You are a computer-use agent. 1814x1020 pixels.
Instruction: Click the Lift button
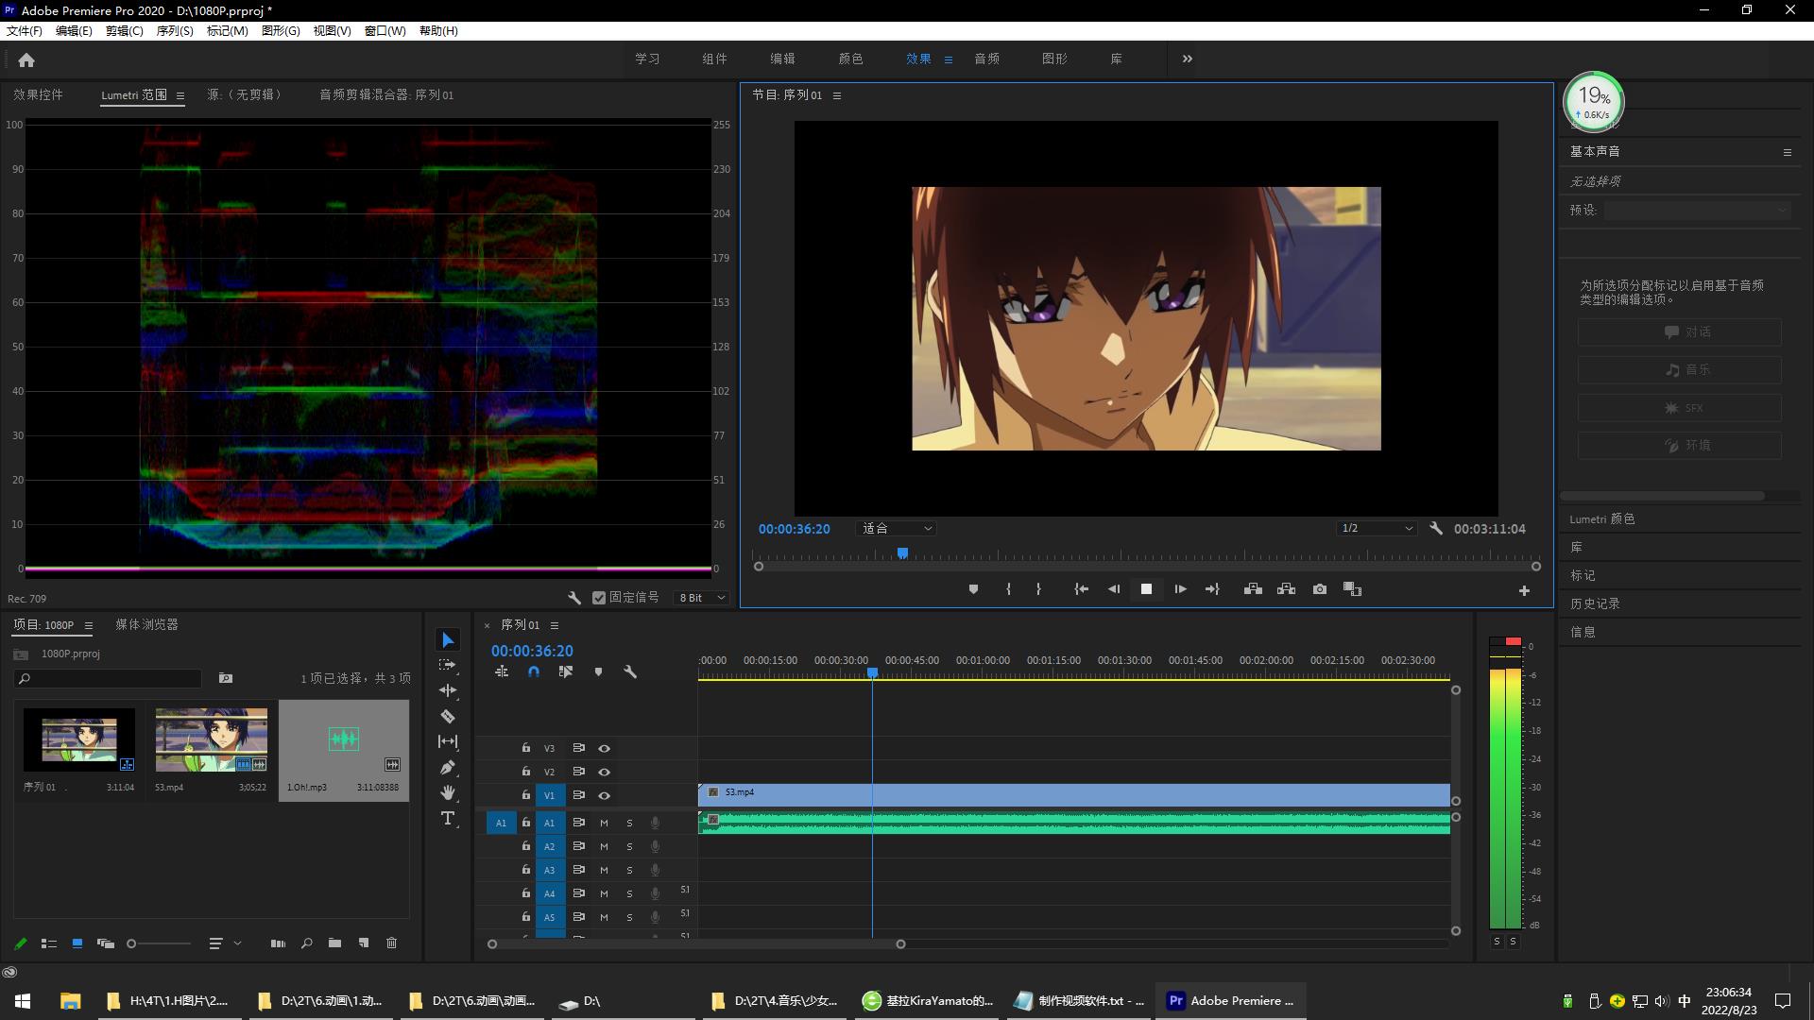(1253, 589)
